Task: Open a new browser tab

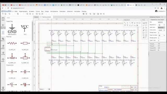Action: pos(145,5)
